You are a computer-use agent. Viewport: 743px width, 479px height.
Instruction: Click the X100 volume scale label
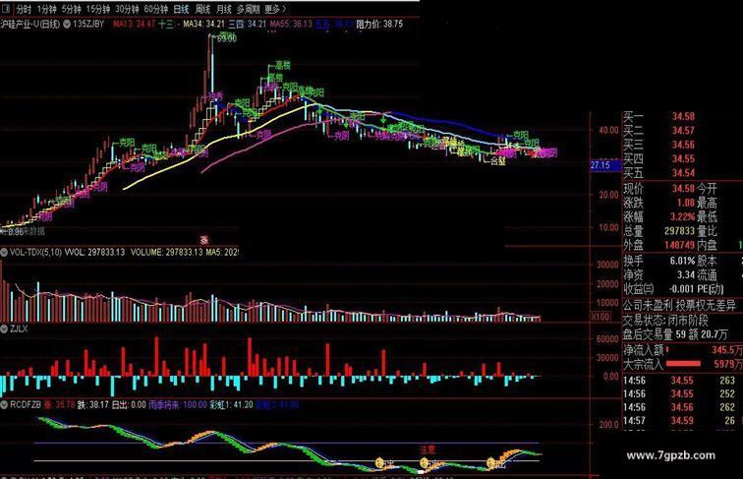click(600, 317)
